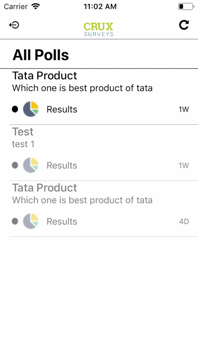Tap the battery indicator icon

(x=186, y=6)
